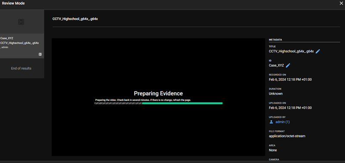The width and height of the screenshot is (345, 163).
Task: Edit the Case_XYZ ID with the pencil icon
Action: [x=288, y=65]
